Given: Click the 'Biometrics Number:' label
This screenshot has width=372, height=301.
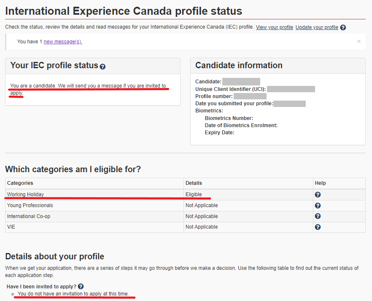Looking at the screenshot, I should click(229, 118).
